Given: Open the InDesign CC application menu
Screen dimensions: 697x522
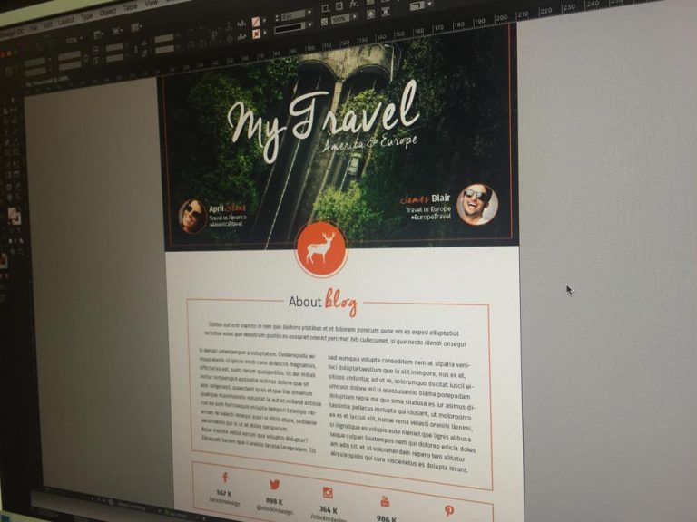Looking at the screenshot, I should pyautogui.click(x=12, y=33).
